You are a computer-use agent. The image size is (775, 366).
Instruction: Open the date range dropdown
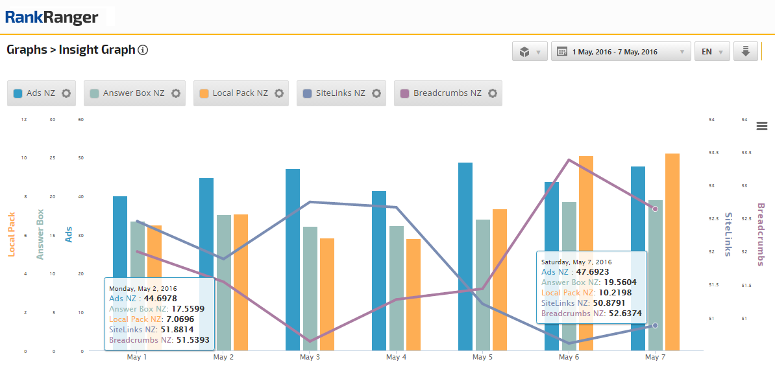click(621, 52)
